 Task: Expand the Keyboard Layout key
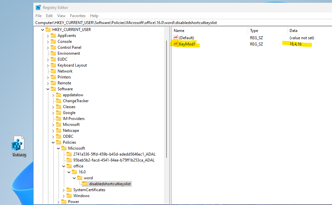[48, 66]
